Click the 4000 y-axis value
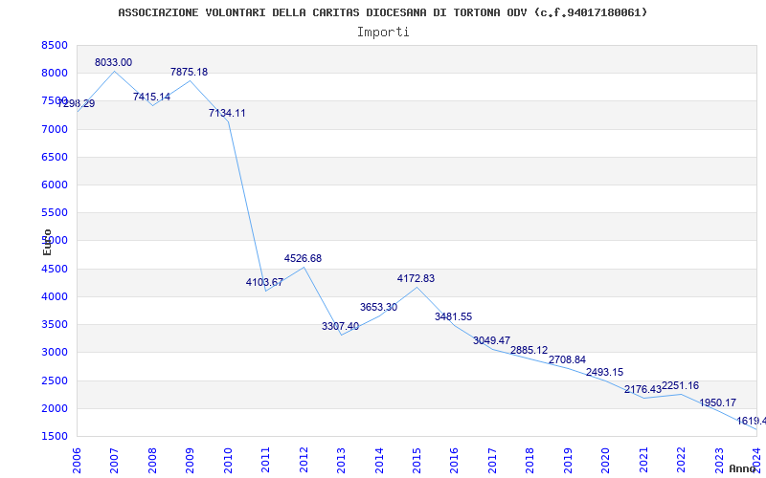 click(55, 296)
